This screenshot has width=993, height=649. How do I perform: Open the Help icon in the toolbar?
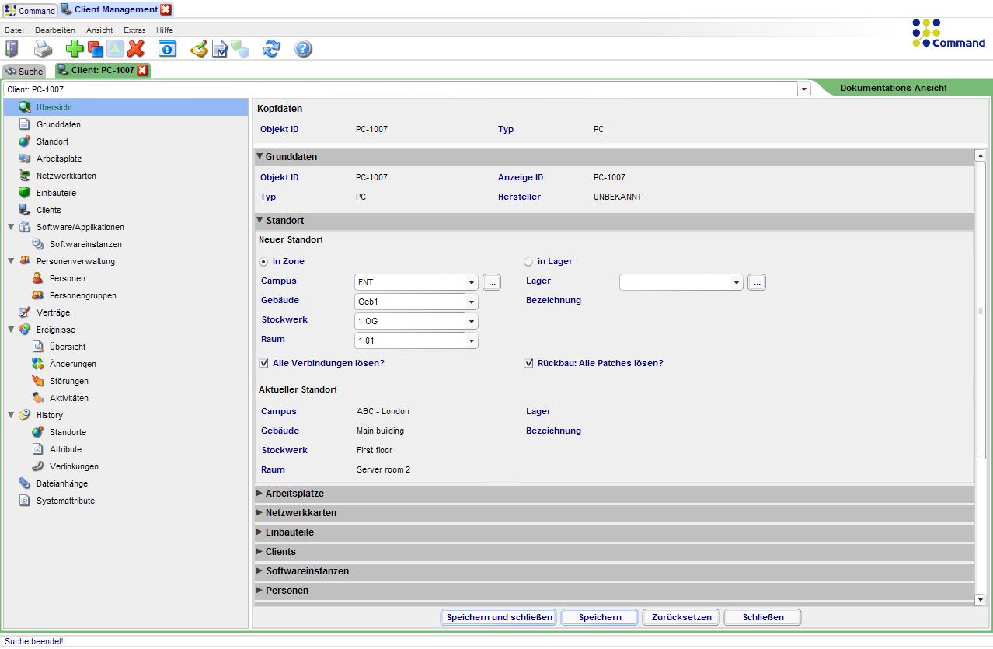coord(303,48)
